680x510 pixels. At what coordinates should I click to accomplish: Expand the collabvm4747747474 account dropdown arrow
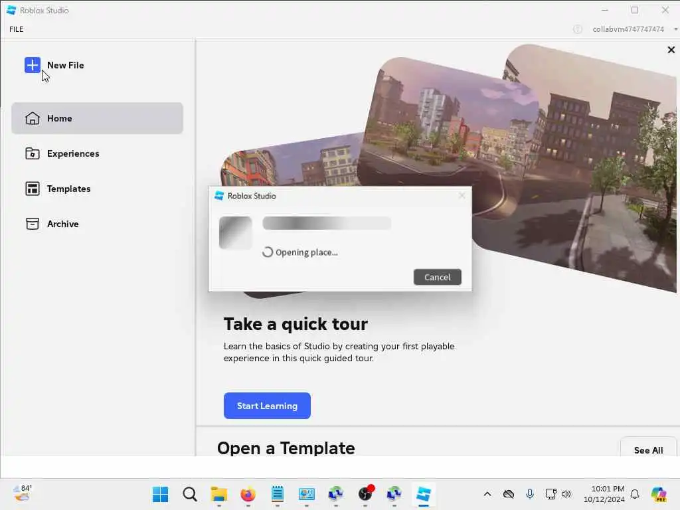pyautogui.click(x=675, y=29)
